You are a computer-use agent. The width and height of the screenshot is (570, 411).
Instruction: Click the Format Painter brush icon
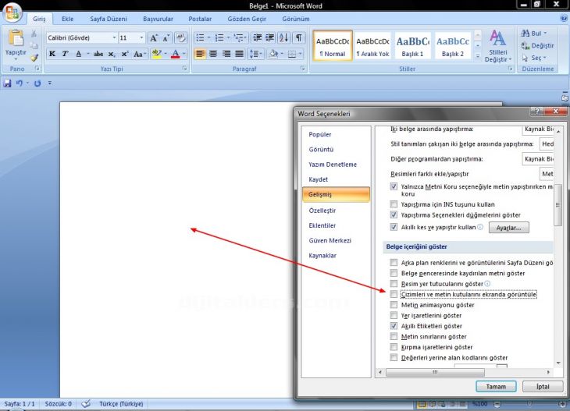[34, 58]
